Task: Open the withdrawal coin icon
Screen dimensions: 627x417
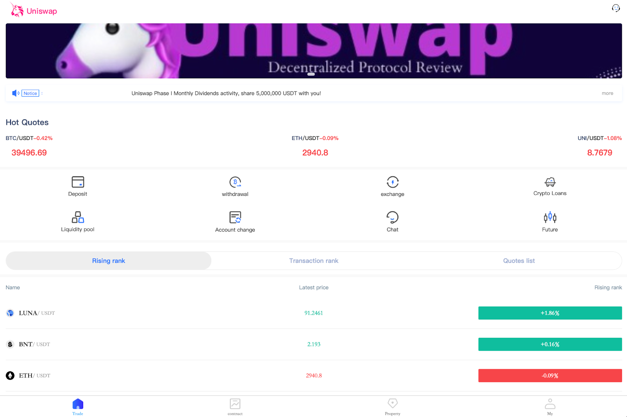Action: coord(235,182)
